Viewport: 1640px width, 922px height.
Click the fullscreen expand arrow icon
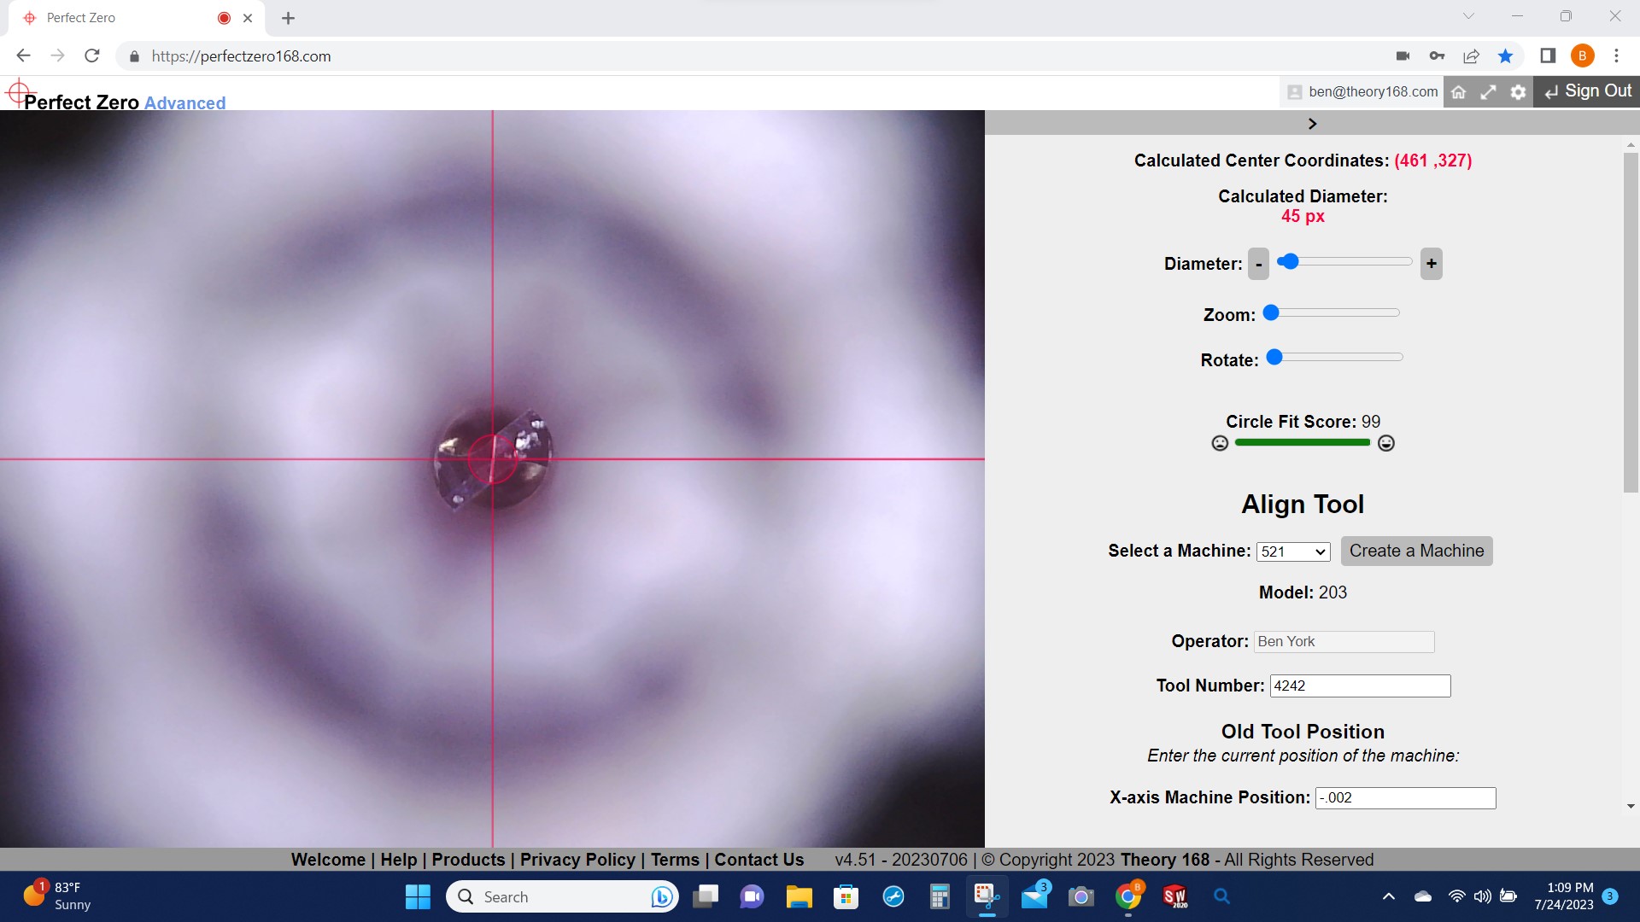point(1489,91)
